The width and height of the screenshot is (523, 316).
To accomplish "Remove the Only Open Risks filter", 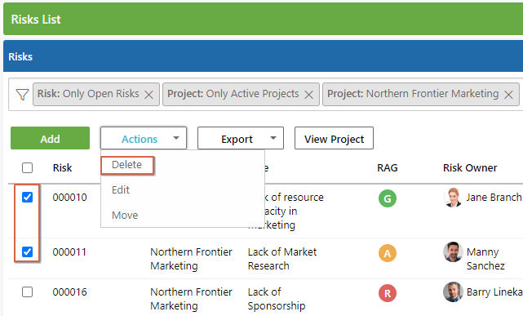I will 148,95.
